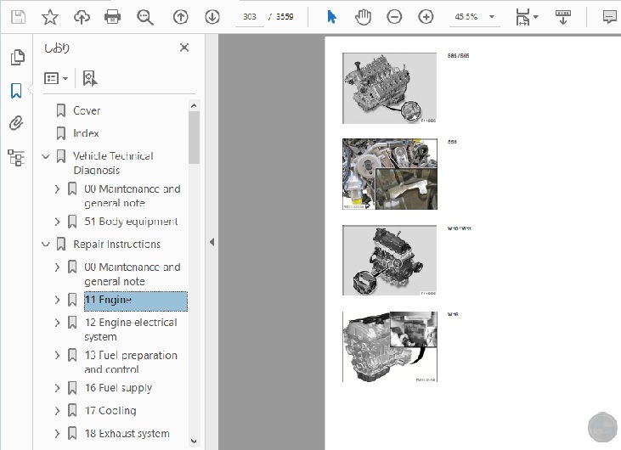Zoom in with the plus button
Image resolution: width=621 pixels, height=450 pixels.
click(x=426, y=17)
